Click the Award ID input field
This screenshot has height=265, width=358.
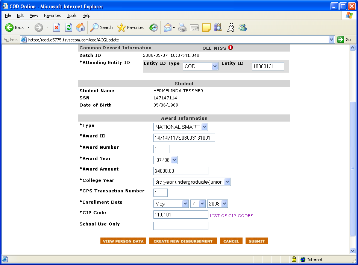click(184, 138)
